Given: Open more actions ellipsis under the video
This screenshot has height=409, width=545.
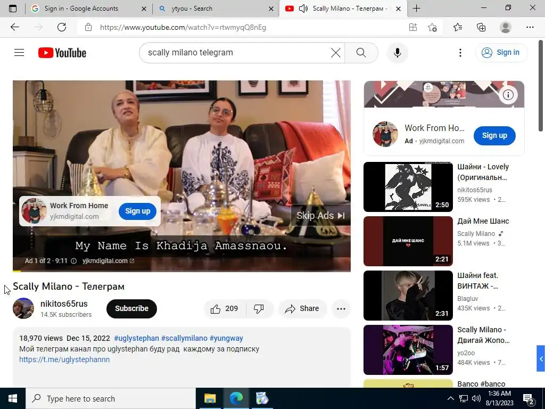Looking at the screenshot, I should click(x=341, y=308).
